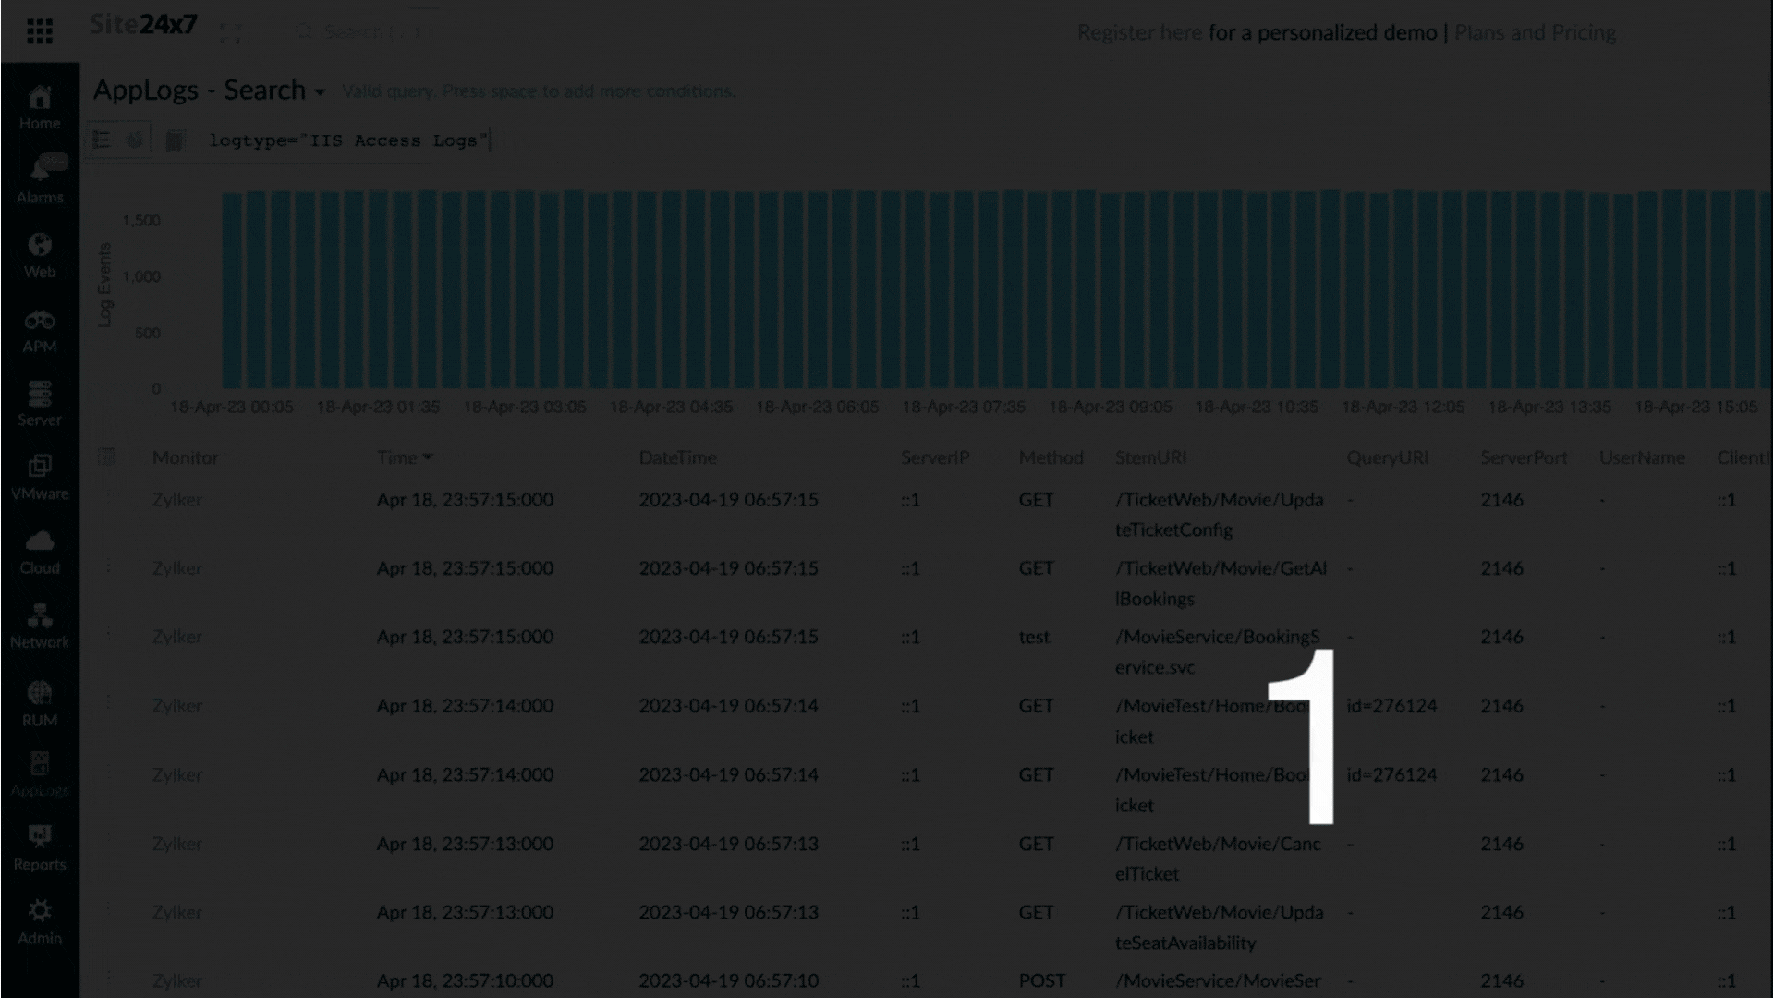Go to Home in sidebar

[x=40, y=107]
